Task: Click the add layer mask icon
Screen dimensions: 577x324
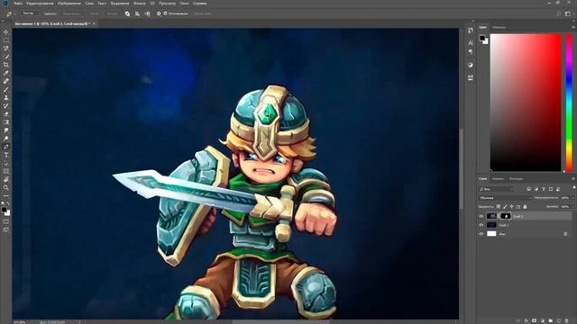Action: 535,320
